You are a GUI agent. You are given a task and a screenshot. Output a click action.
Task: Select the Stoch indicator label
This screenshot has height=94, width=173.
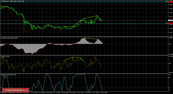(x=8, y=75)
